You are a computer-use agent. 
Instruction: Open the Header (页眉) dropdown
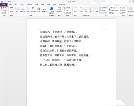point(81,10)
